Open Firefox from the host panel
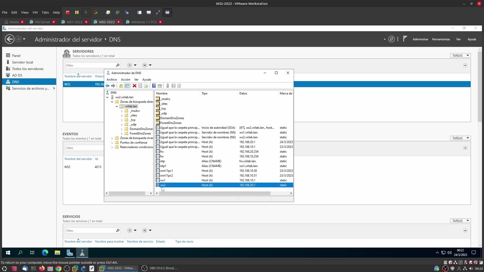 coord(42,269)
